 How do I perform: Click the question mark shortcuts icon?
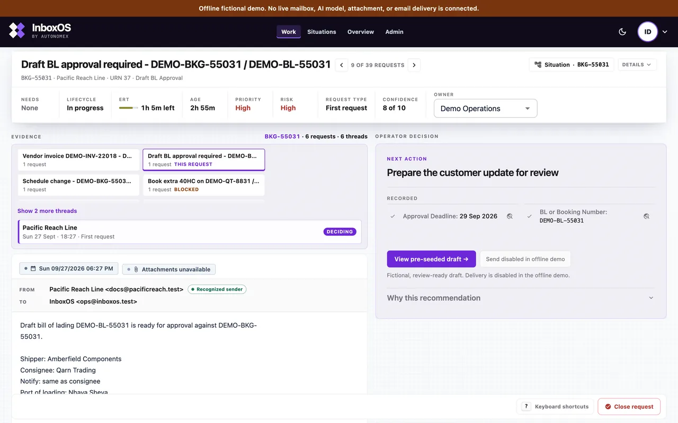click(x=526, y=407)
